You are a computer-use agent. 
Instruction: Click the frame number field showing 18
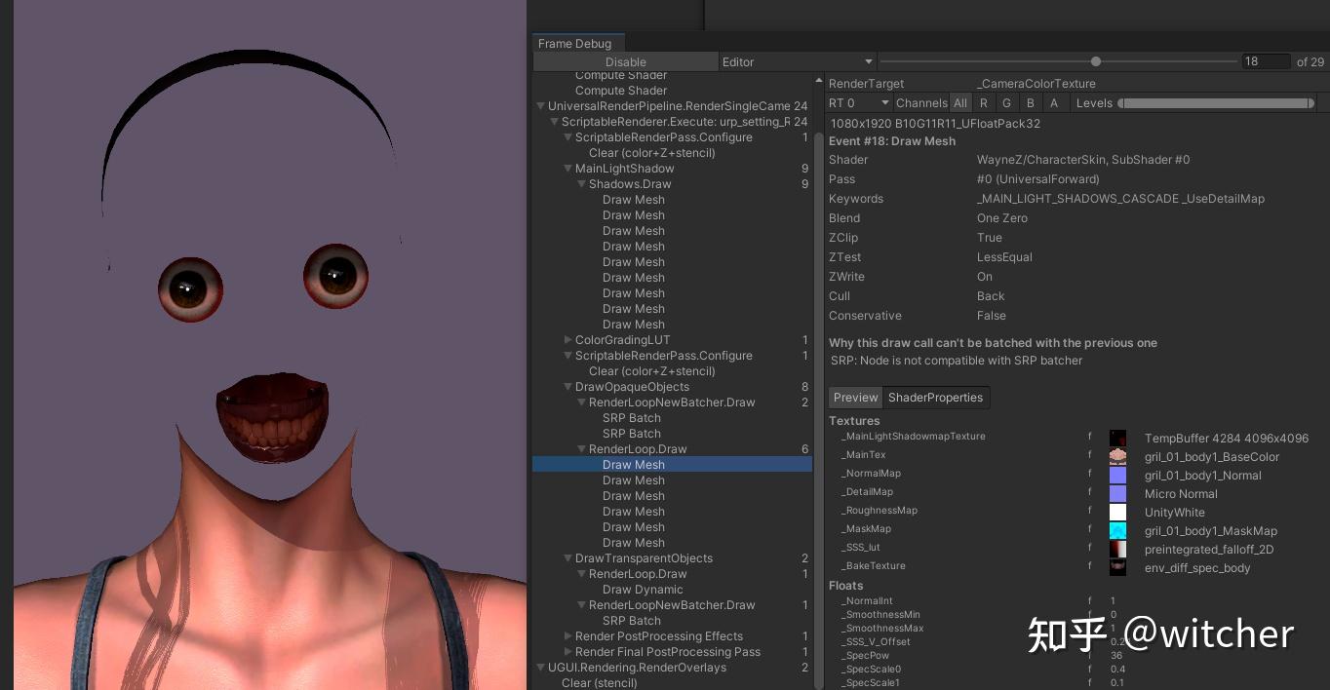tap(1267, 60)
